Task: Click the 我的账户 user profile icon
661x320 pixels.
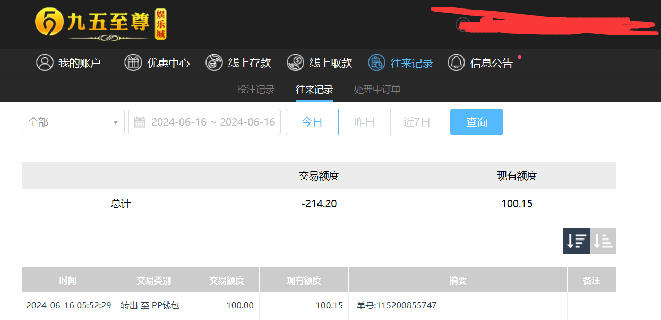Action: (45, 63)
